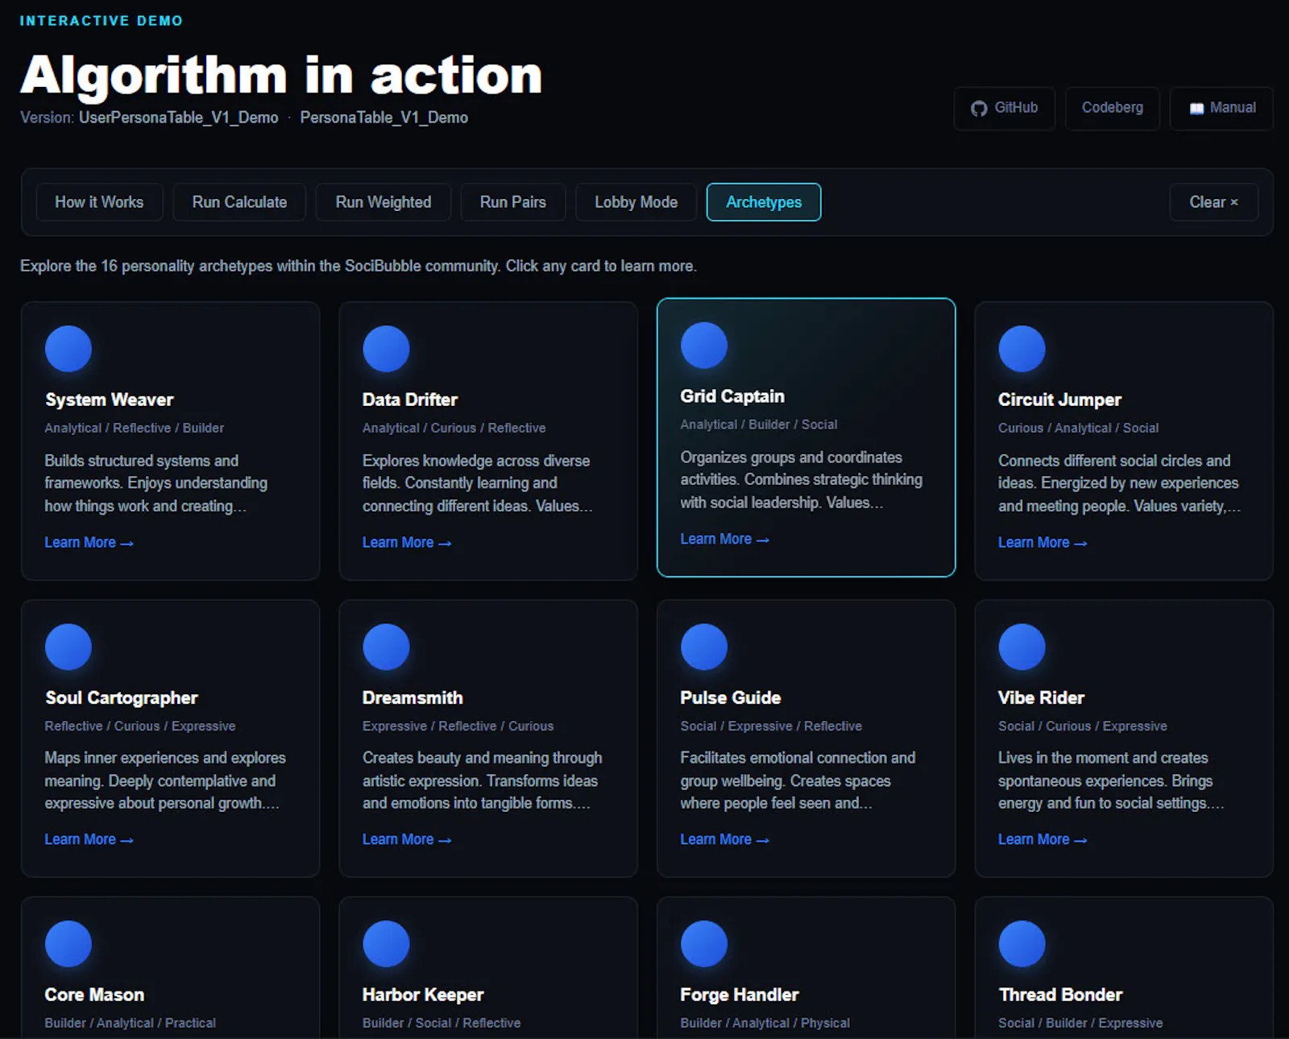Image resolution: width=1289 pixels, height=1039 pixels.
Task: Select the Lobby Mode tab
Action: [636, 202]
